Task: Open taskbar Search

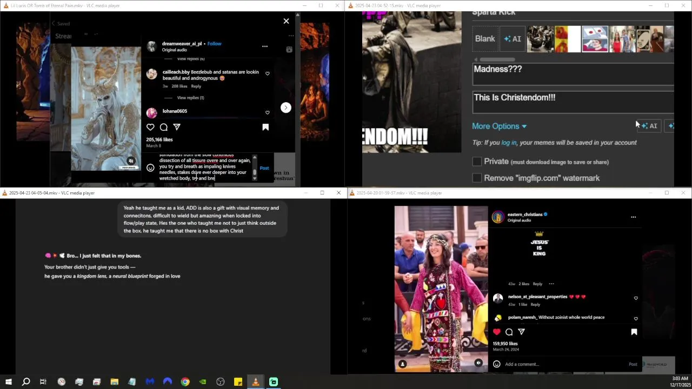Action: 26,382
